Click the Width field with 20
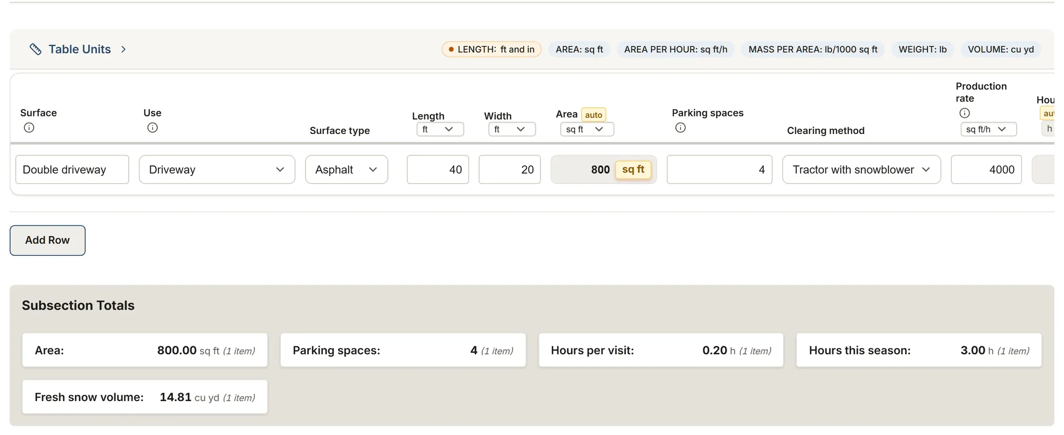 click(510, 170)
